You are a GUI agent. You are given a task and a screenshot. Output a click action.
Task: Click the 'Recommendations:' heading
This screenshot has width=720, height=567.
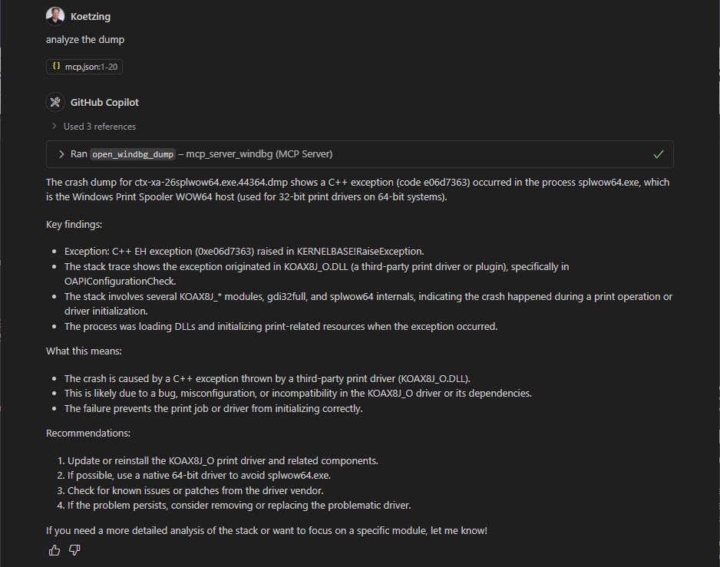88,433
